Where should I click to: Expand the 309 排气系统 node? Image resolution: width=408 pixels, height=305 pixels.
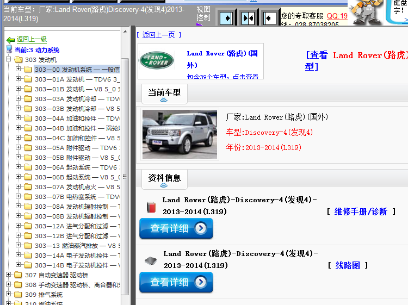[x=8, y=294]
